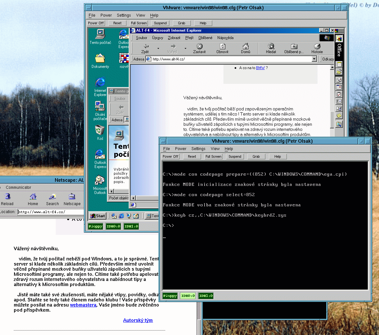Screen dimensions: 379x335
Task: Click the Netscape Location URL field
Action: (x=50, y=212)
